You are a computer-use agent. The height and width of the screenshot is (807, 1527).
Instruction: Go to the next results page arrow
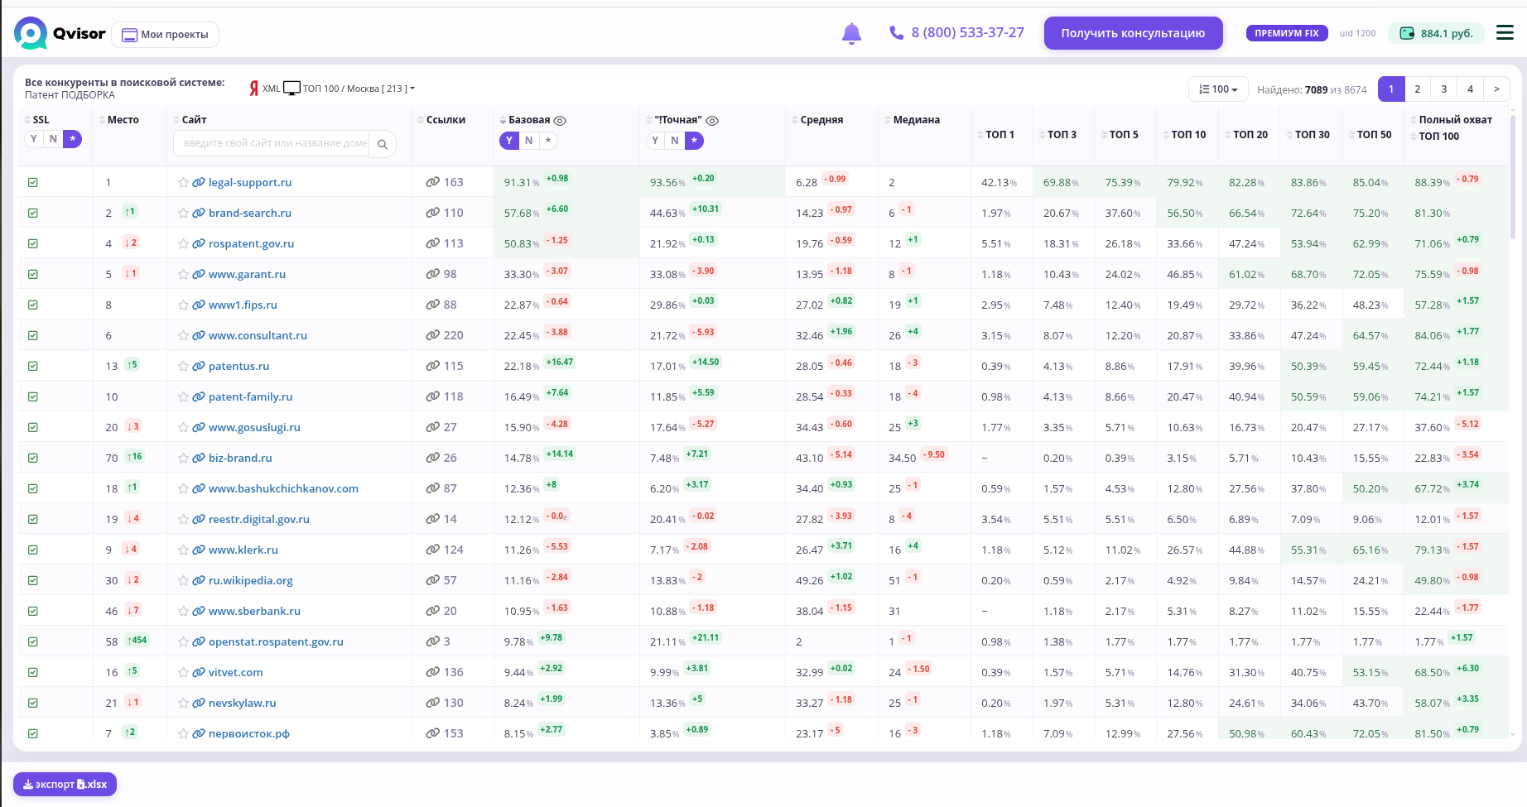pyautogui.click(x=1496, y=89)
